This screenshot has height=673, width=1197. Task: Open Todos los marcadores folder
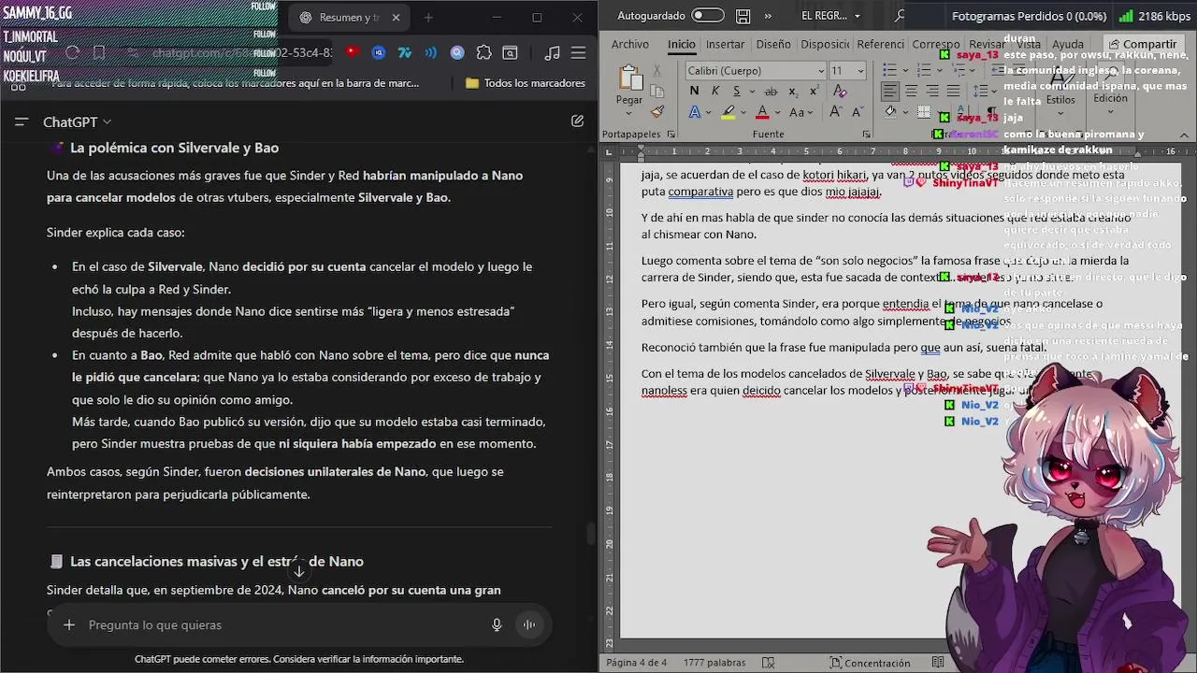[x=525, y=83]
